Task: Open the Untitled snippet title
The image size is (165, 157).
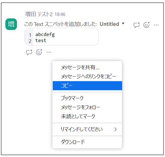Action: pyautogui.click(x=109, y=24)
